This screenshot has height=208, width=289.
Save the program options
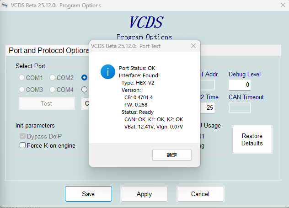[88, 194]
